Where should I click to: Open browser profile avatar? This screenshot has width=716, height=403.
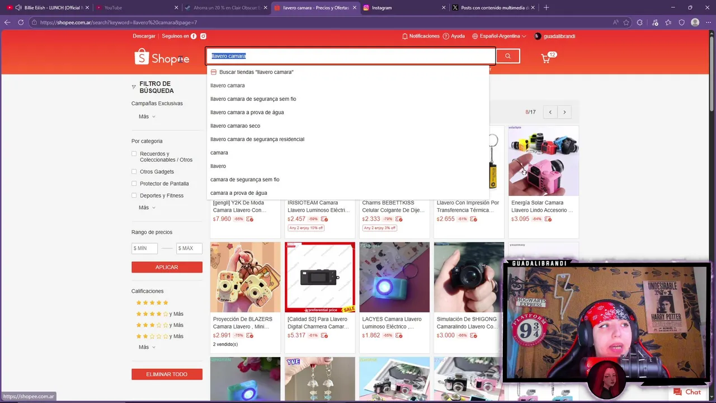click(x=695, y=22)
